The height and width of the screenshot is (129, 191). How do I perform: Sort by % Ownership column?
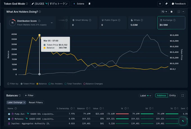(x=74, y=108)
